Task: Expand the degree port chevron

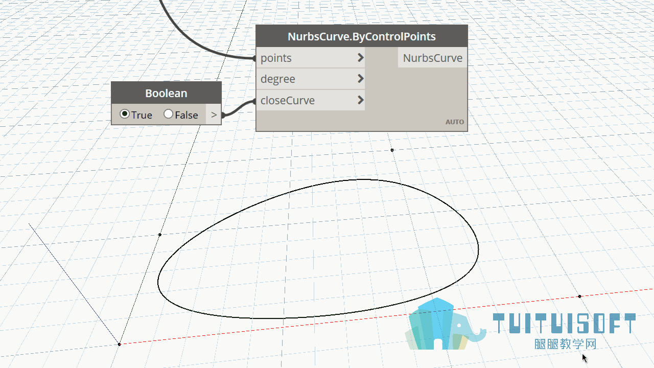Action: point(360,79)
